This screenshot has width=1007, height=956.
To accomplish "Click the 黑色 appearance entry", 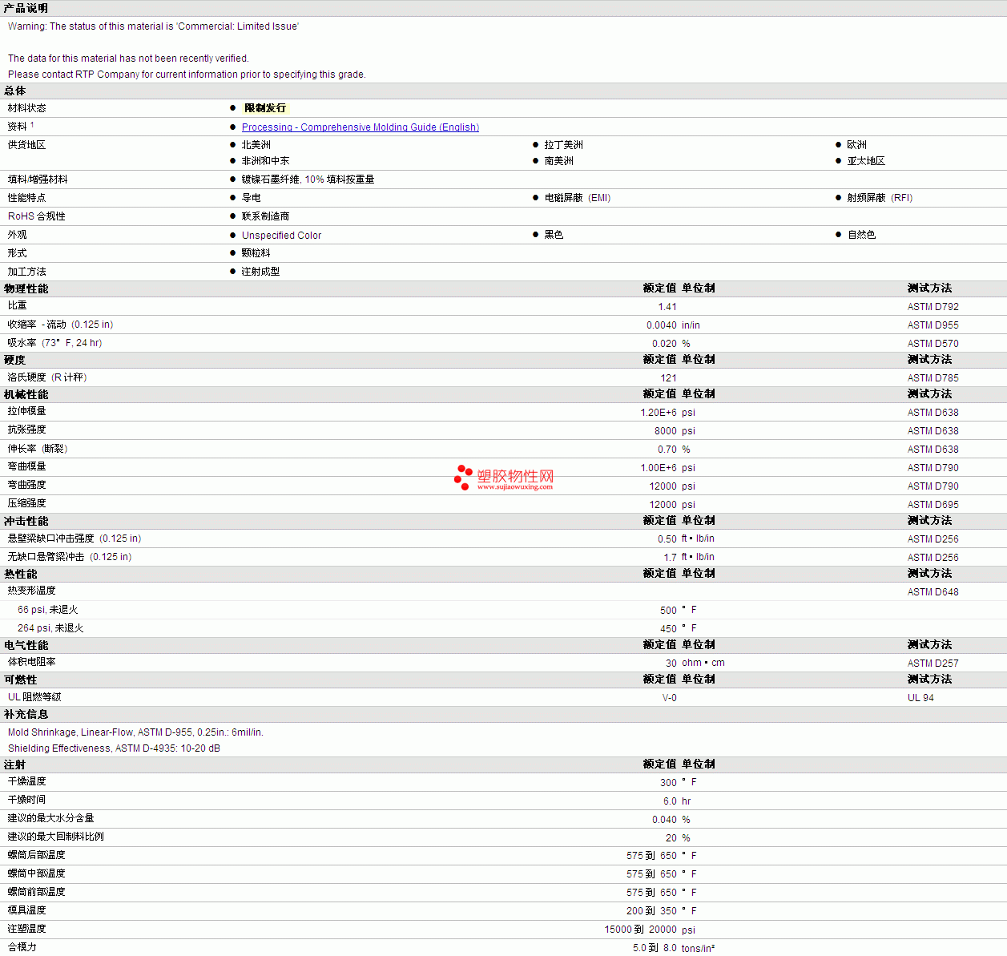I will pos(554,235).
